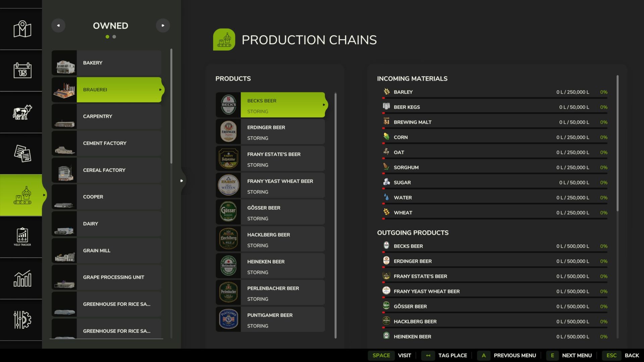The image size is (644, 362).
Task: Click the Sugar material icon
Action: pos(386,182)
